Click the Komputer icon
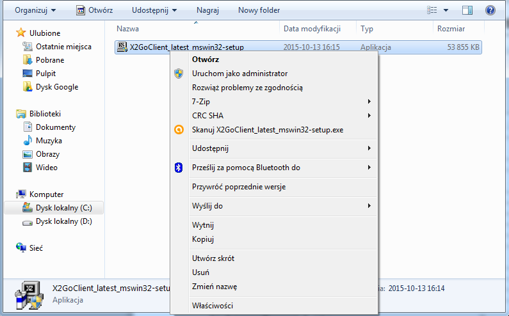This screenshot has height=316, width=509. pyautogui.click(x=21, y=194)
